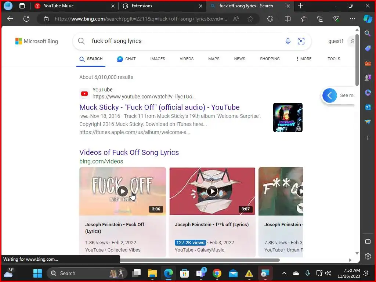Viewport: 376px width, 282px height.
Task: Toggle Split screen view icon
Action: tap(288, 19)
